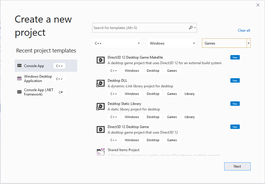The width and height of the screenshot is (265, 184).
Task: Click the Clear all link
Action: coord(244,30)
